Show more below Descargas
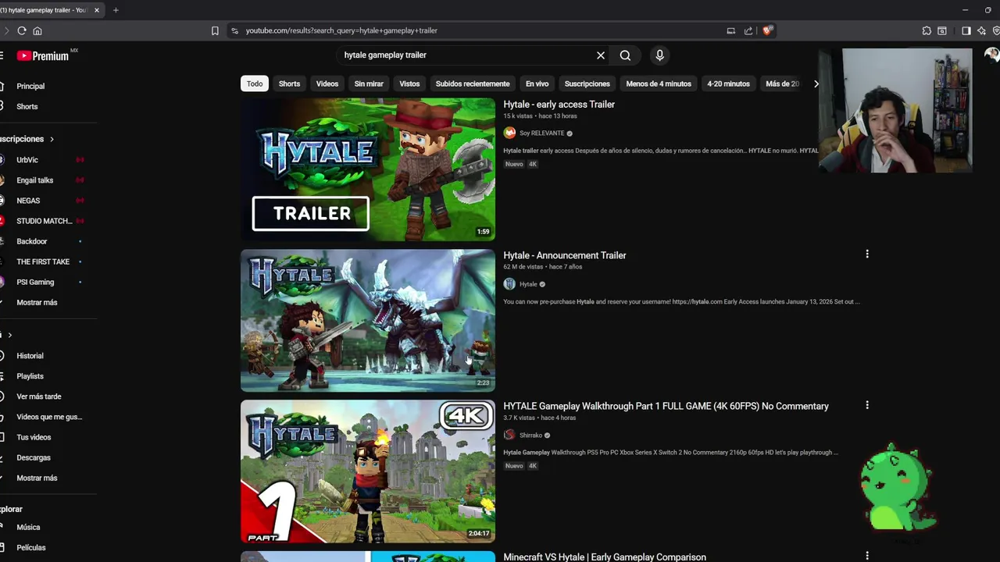Screen dimensions: 1000x562 click(37, 478)
